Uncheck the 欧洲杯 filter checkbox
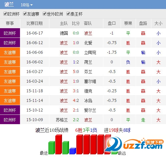This screenshot has width=166, height=157. 5,14
